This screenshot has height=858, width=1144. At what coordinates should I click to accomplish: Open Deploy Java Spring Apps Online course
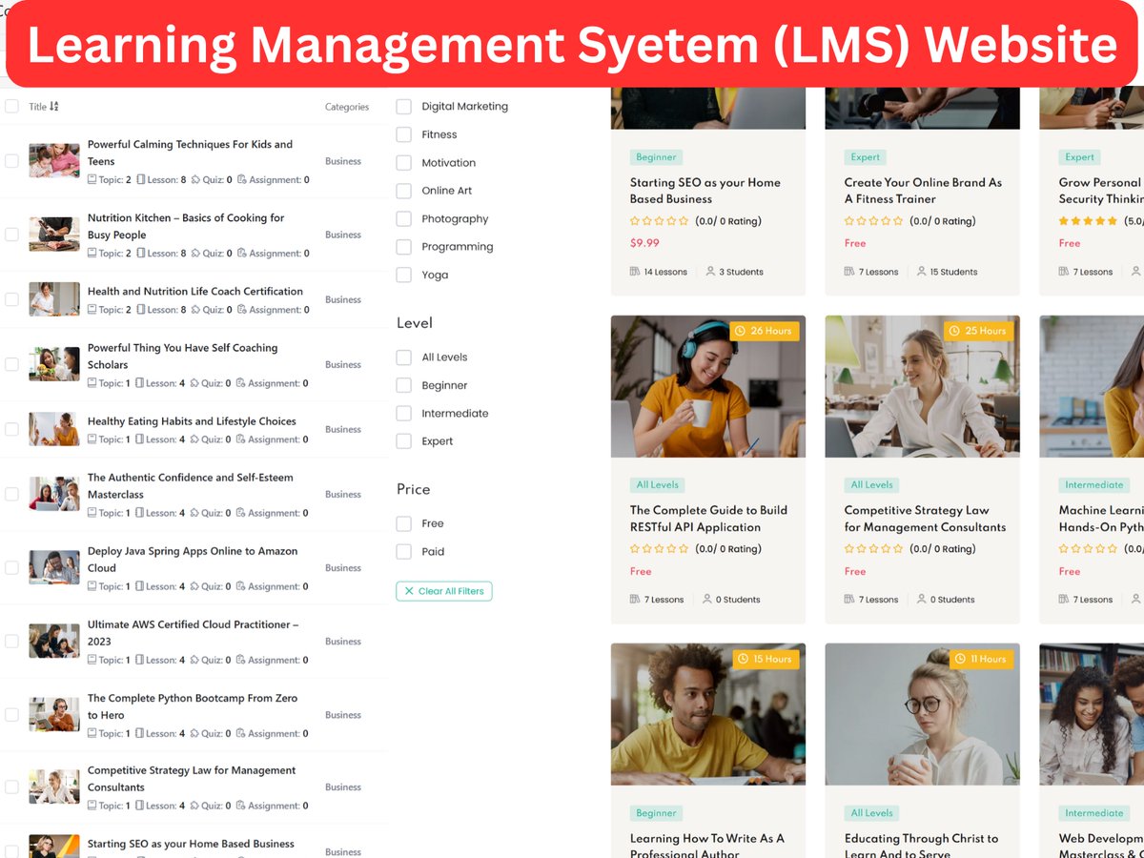click(x=193, y=560)
